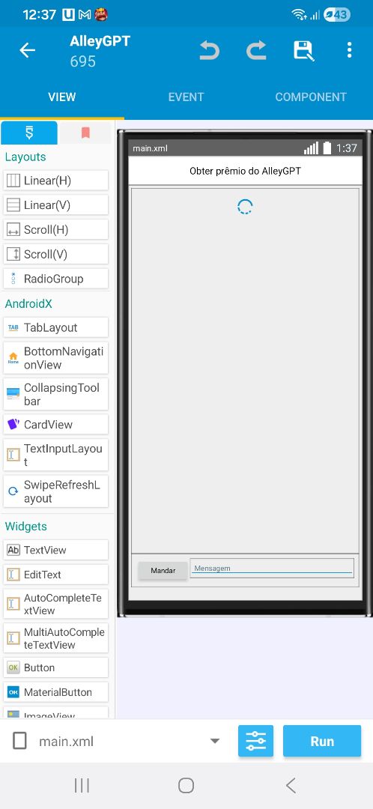The height and width of the screenshot is (809, 373).
Task: Choose the SwipeRefreshLayout item
Action: pos(55,491)
